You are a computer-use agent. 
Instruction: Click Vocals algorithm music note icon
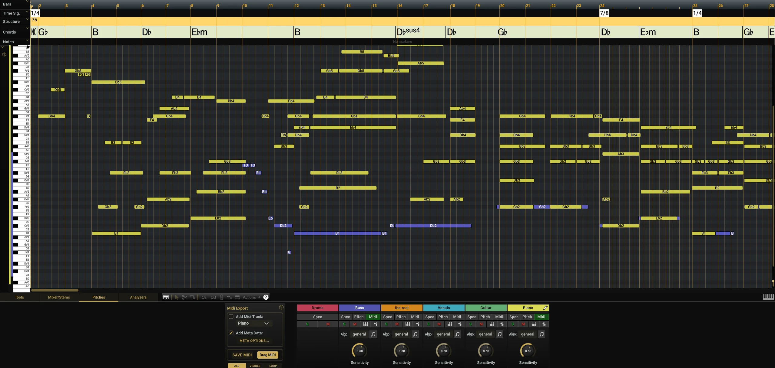point(457,334)
